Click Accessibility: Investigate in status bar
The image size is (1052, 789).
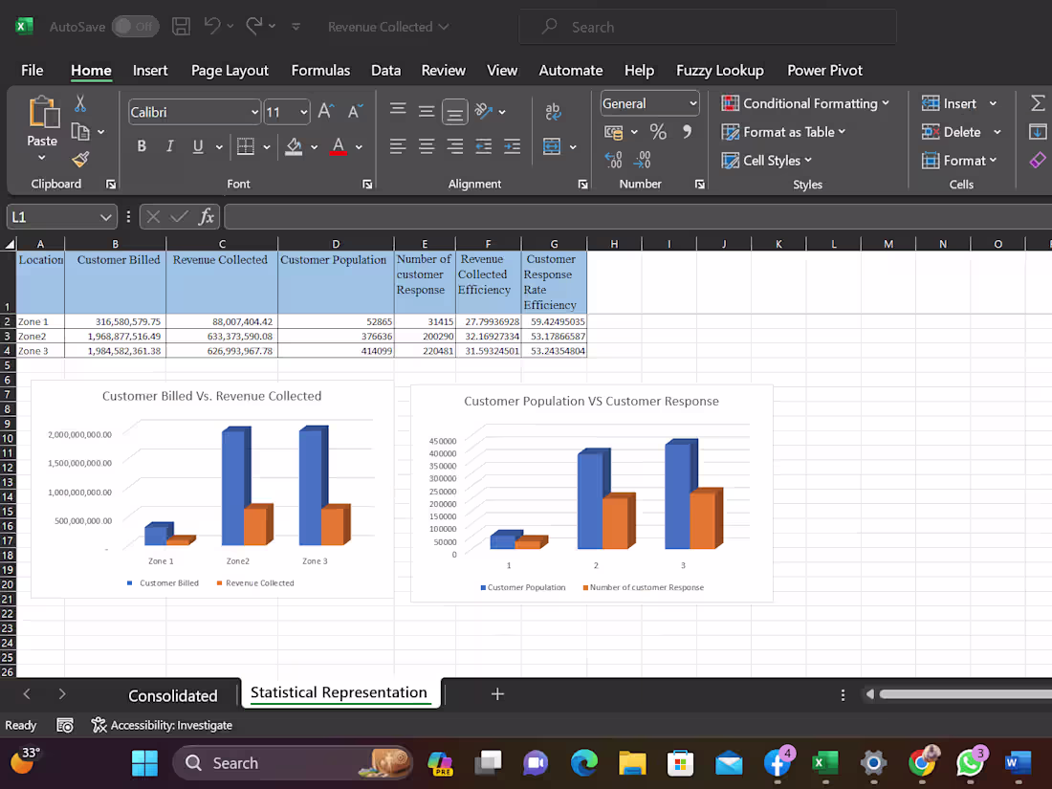pyautogui.click(x=162, y=725)
